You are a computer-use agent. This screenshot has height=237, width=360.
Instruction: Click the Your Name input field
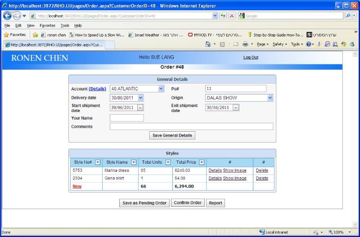click(127, 118)
